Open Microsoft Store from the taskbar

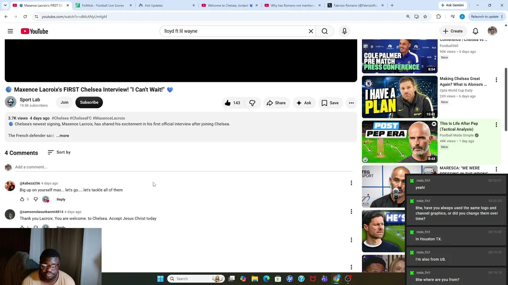pyautogui.click(x=278, y=279)
